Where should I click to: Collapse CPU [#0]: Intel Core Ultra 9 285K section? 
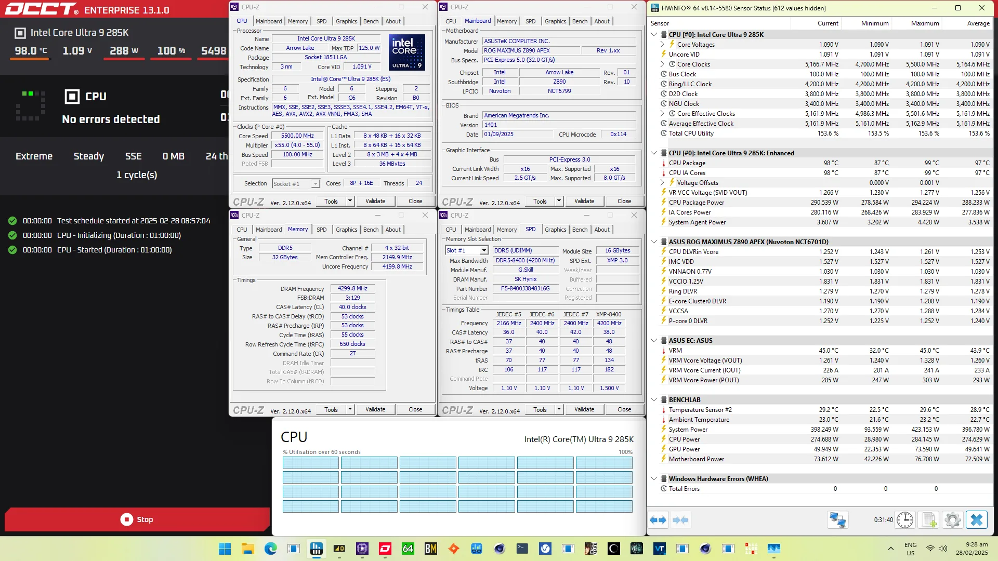[654, 35]
